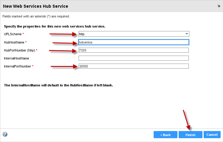Viewport: 223px width, 142px height.
Task: Open the help question mark icon
Action: click(x=5, y=134)
